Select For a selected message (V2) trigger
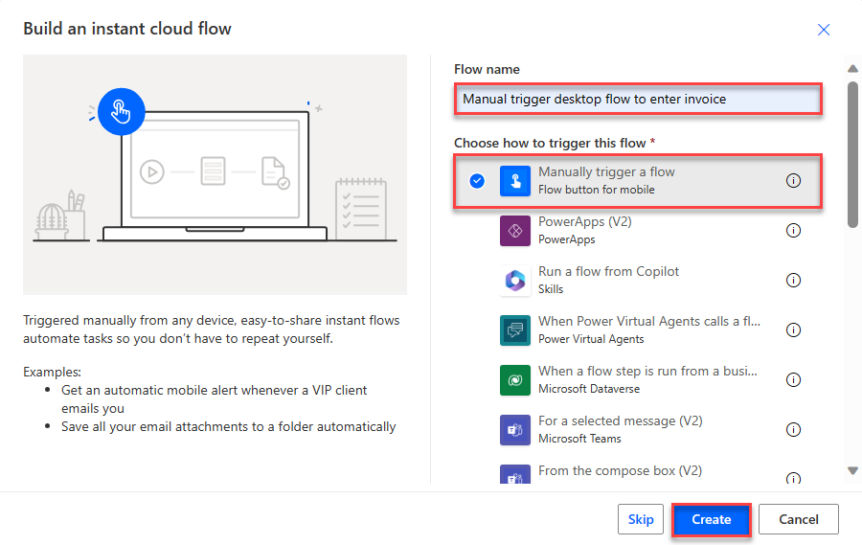Screen dimensions: 862x545 [x=638, y=429]
